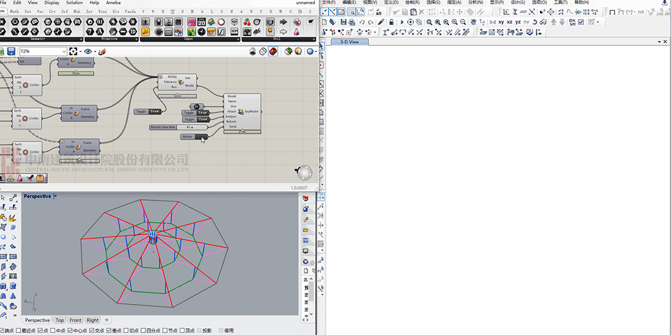Click the xy plane view button
Image resolution: width=671 pixels, height=335 pixels.
click(501, 22)
